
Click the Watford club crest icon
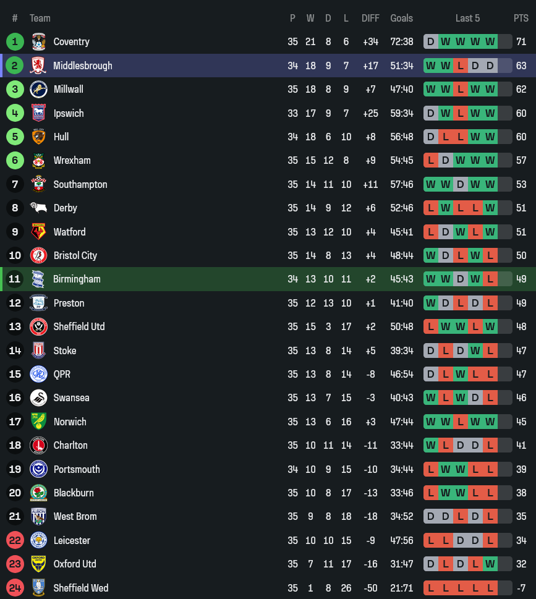(x=38, y=232)
